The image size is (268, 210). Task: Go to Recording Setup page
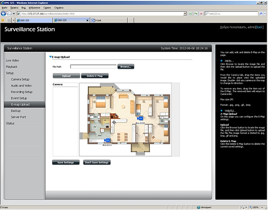click(x=21, y=92)
